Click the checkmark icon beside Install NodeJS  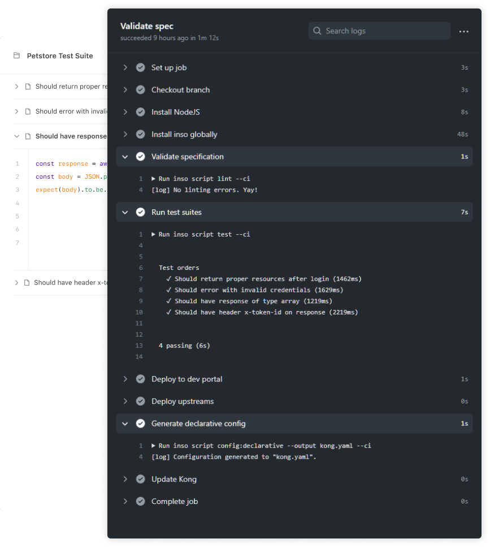(x=140, y=112)
